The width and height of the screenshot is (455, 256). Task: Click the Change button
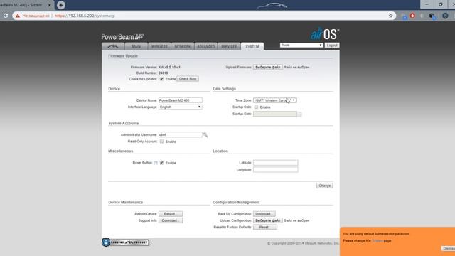coord(324,186)
